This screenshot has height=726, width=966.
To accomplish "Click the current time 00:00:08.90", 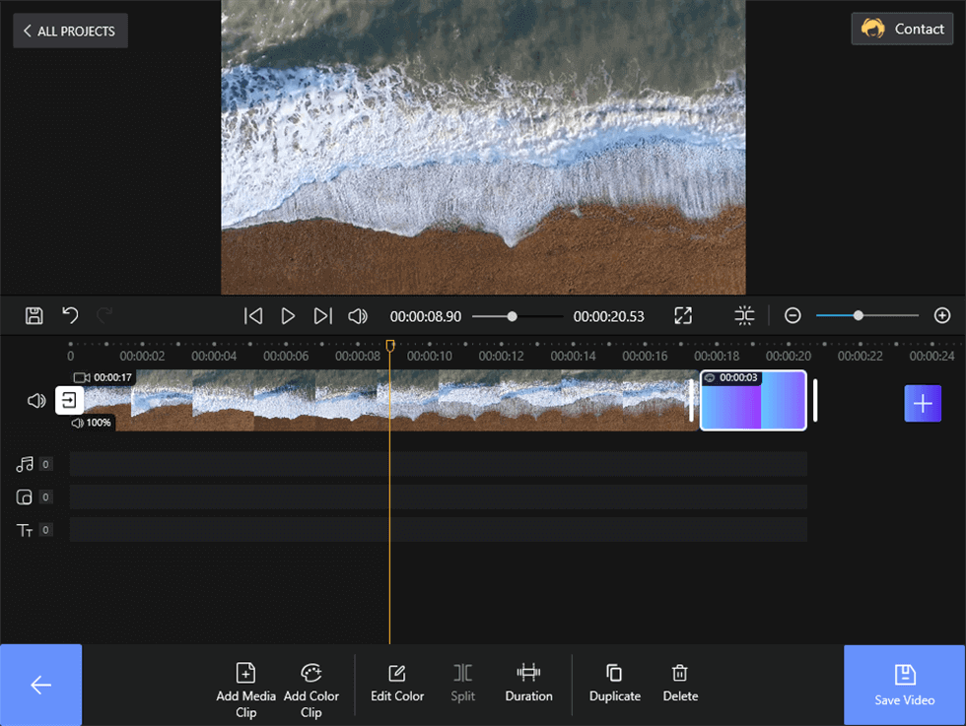I will (x=426, y=316).
